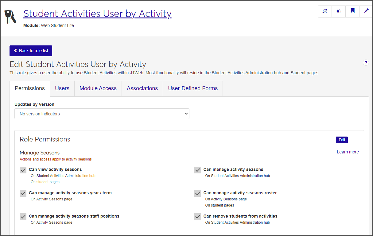
Task: Toggle Can view activity seasons checkbox
Action: coord(23,170)
